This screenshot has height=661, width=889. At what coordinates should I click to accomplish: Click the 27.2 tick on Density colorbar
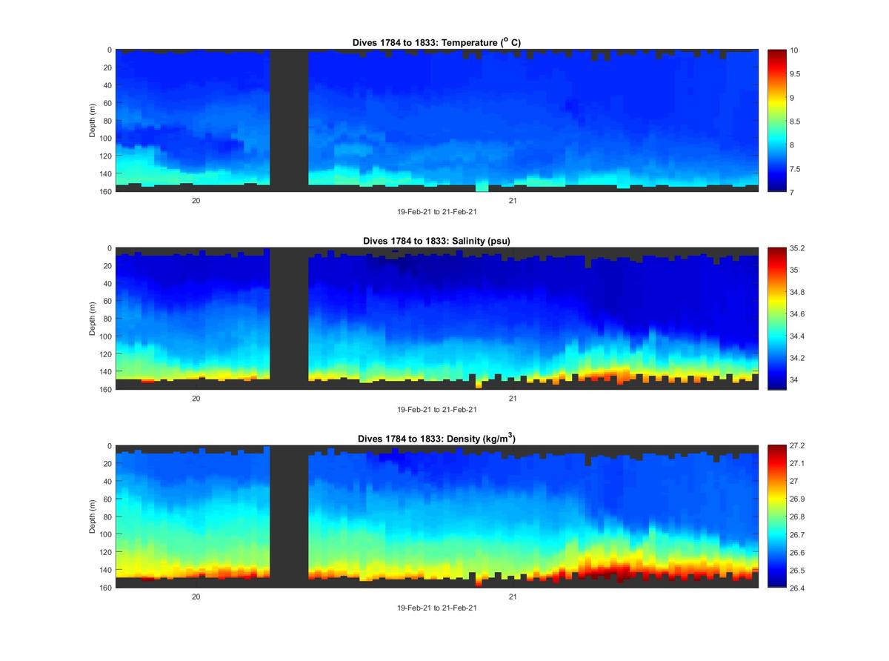point(799,446)
